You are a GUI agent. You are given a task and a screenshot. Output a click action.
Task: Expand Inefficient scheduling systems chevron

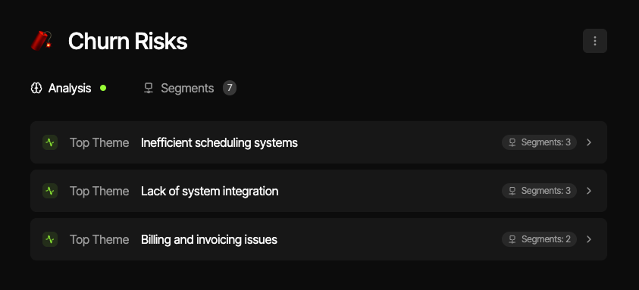pos(589,142)
